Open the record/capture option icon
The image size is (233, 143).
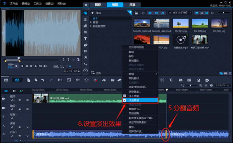pyautogui.click(x=95, y=80)
